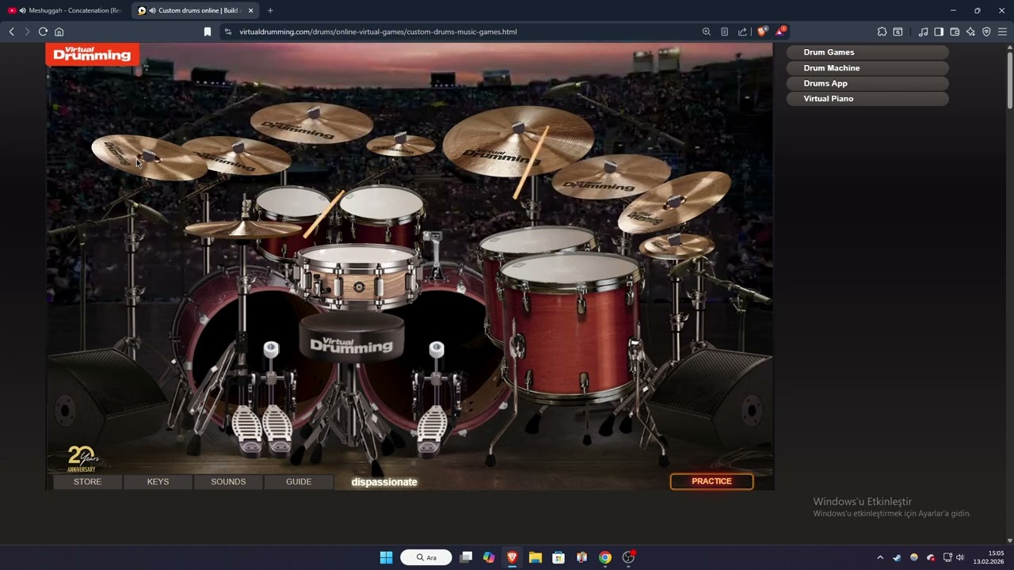This screenshot has width=1014, height=570.
Task: Mute the Custom drums tab audio
Action: click(152, 10)
